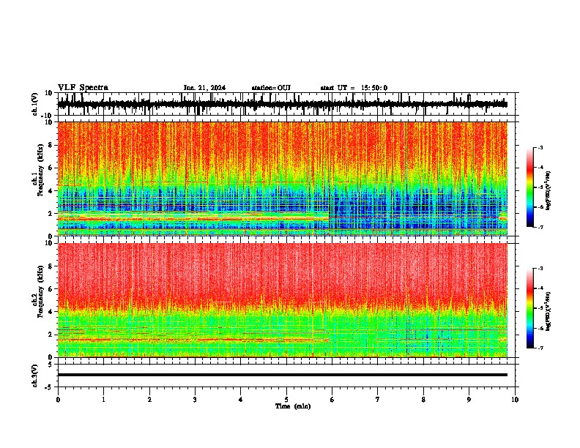Screen dimensions: 580x448
Task: Click the ch.1 frequency axis "4" tick
Action: [51, 191]
